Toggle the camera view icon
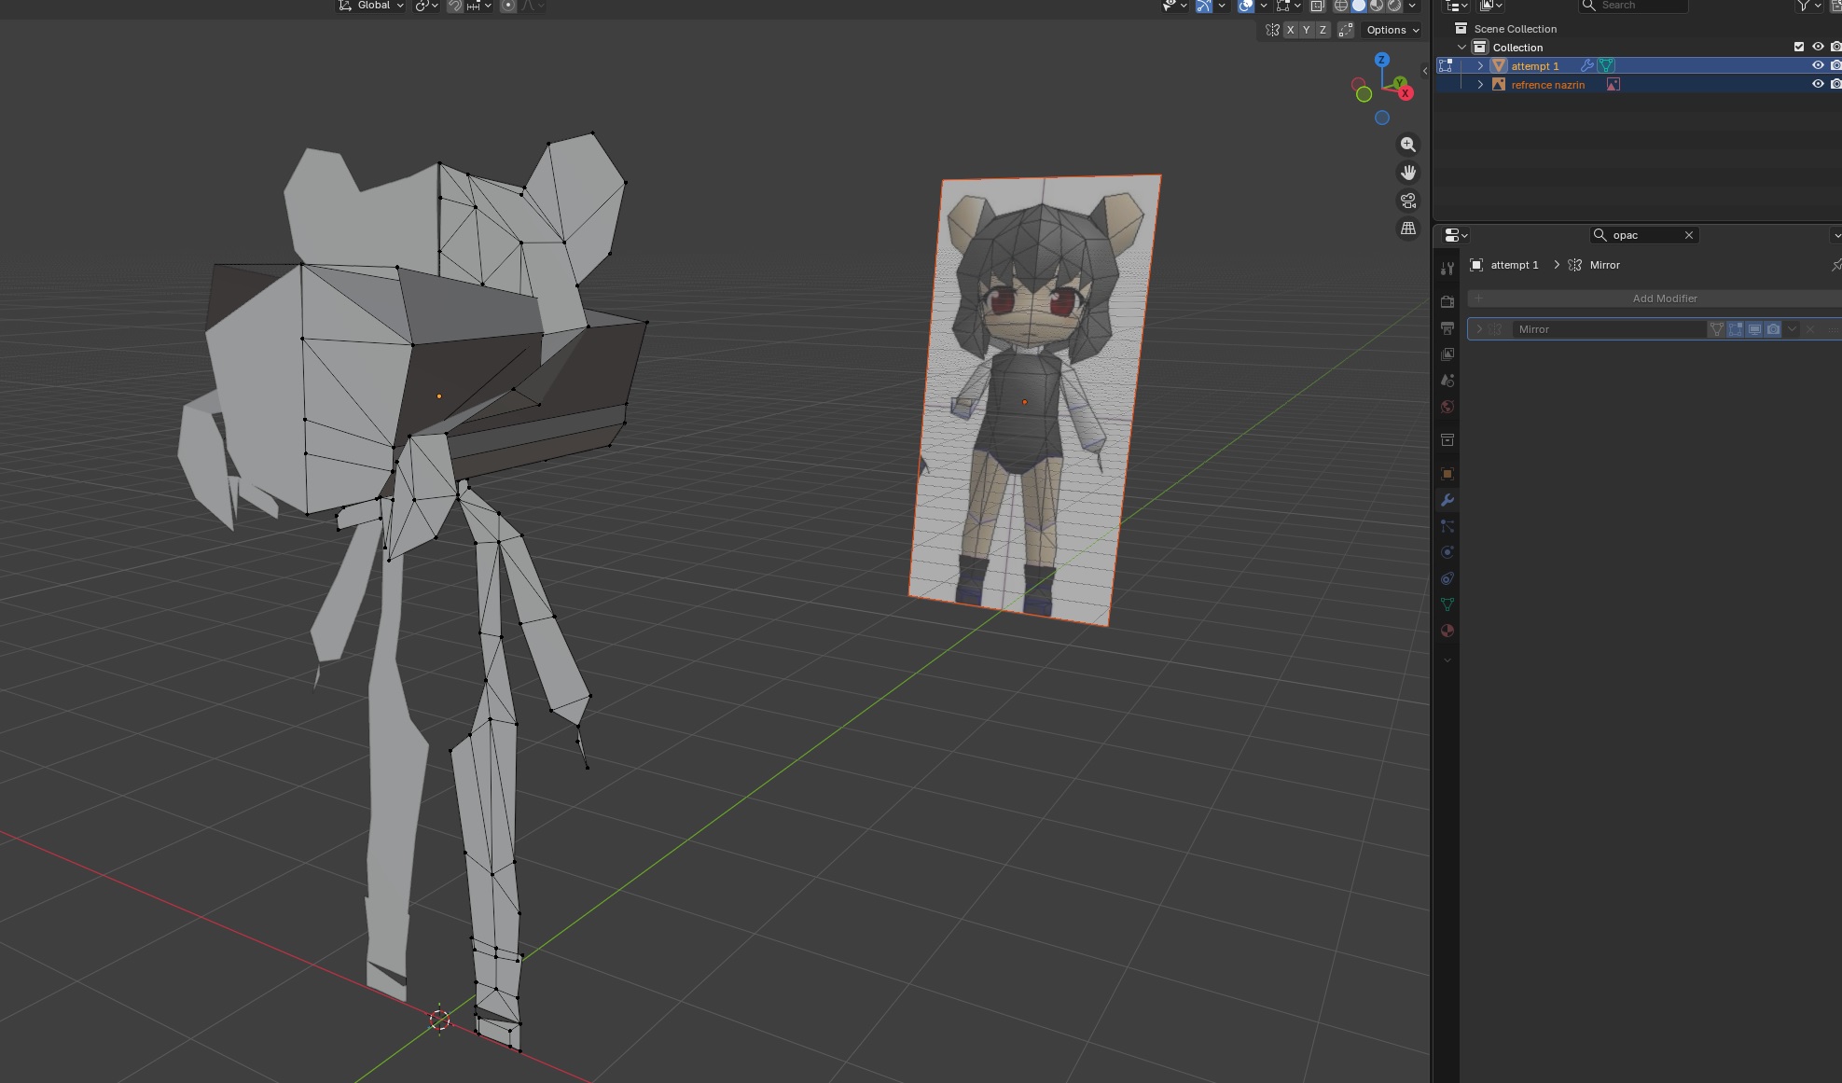Image resolution: width=1842 pixels, height=1083 pixels. coord(1408,201)
